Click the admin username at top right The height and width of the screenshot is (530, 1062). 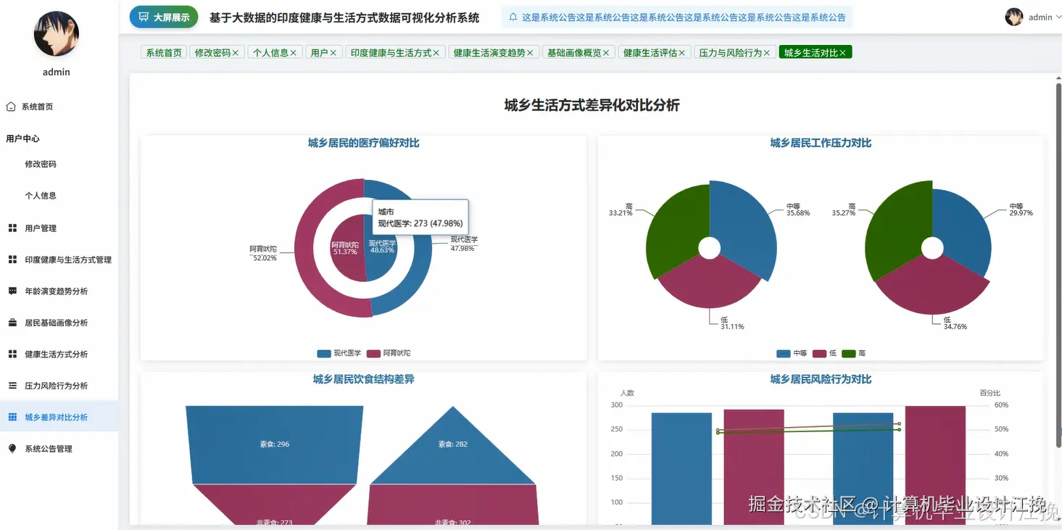1040,17
